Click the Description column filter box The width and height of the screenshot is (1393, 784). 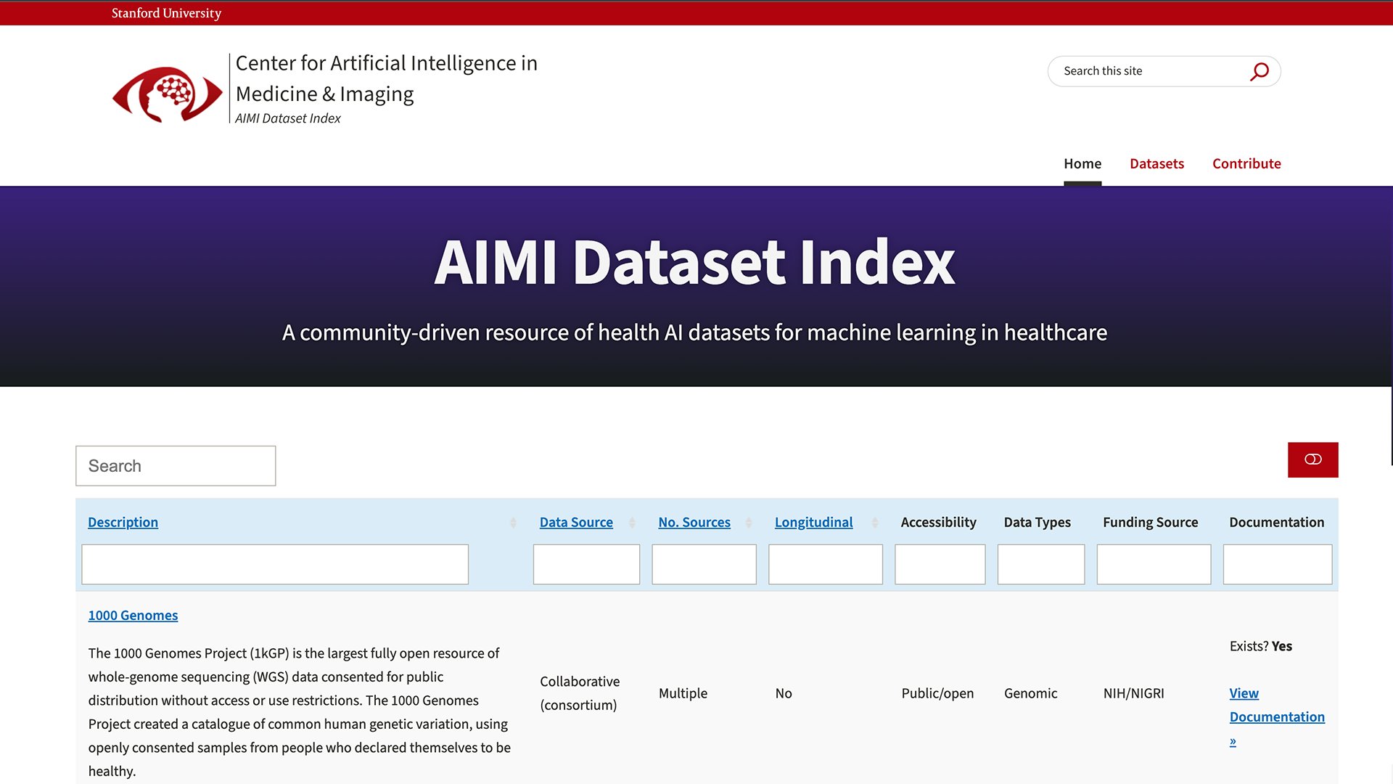tap(275, 564)
